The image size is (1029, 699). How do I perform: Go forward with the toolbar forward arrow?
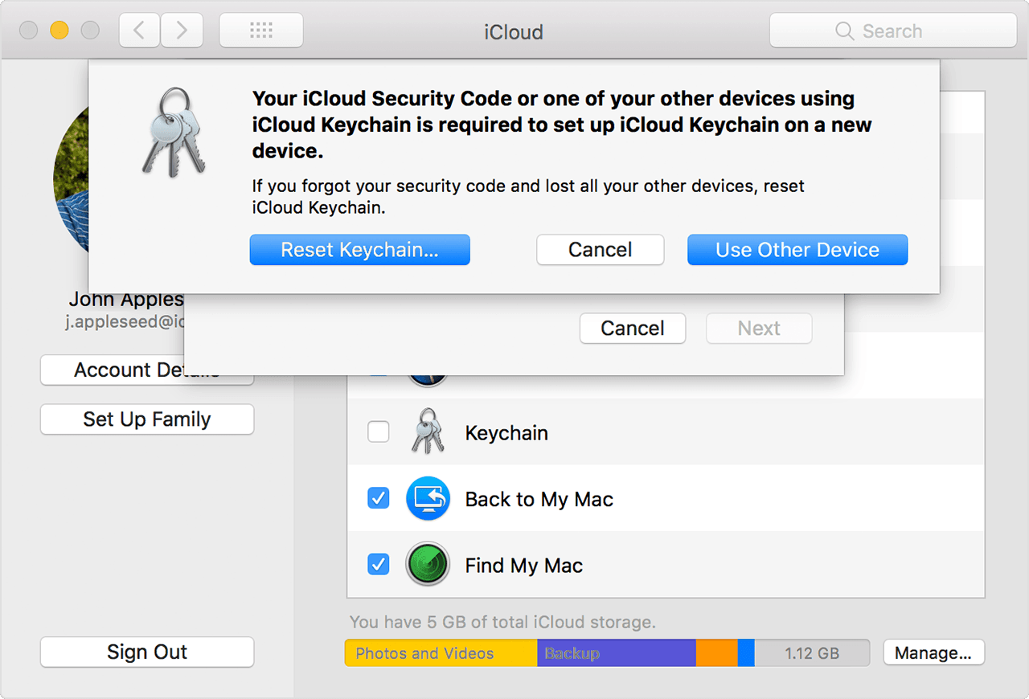[181, 31]
